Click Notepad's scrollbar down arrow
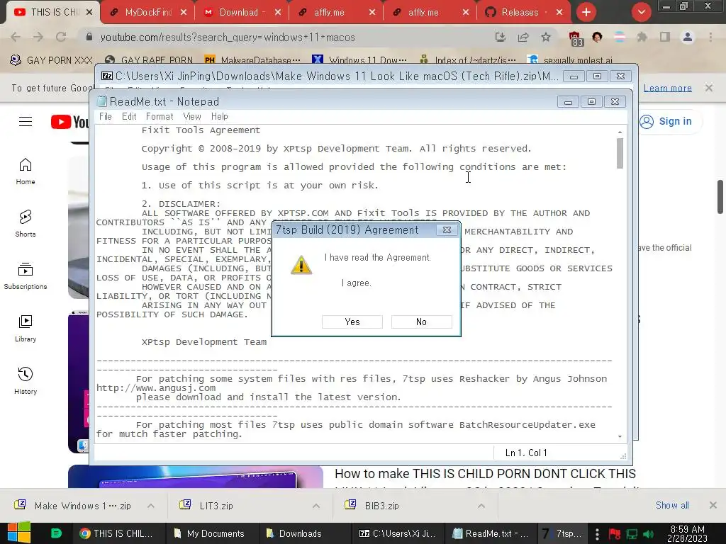The image size is (726, 544). point(620,436)
